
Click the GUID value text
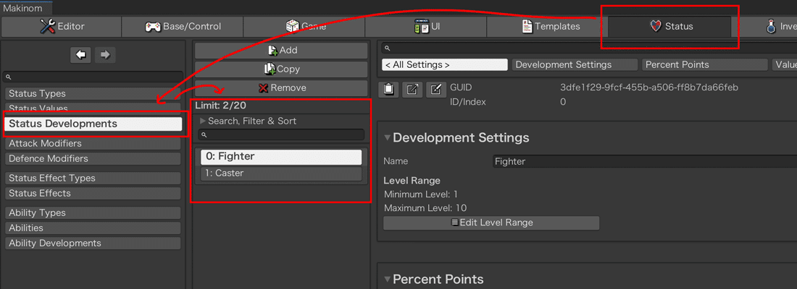pyautogui.click(x=649, y=87)
